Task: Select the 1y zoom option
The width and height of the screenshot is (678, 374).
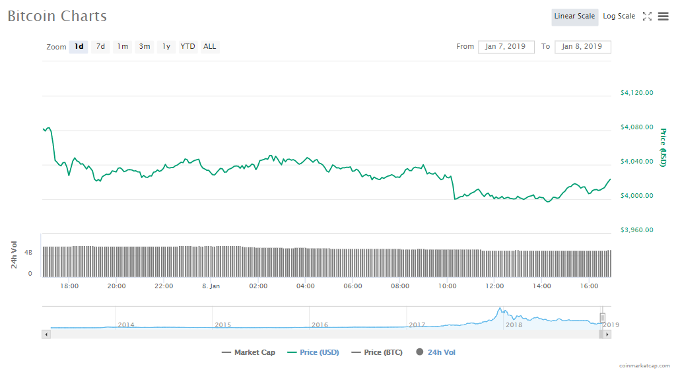Action: pyautogui.click(x=166, y=47)
